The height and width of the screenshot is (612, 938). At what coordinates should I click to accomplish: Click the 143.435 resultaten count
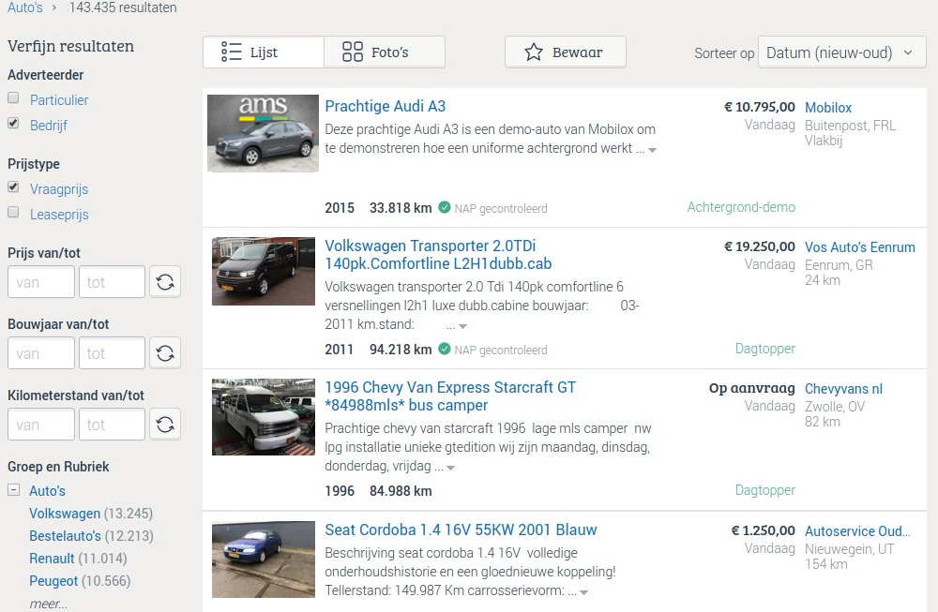tap(123, 7)
